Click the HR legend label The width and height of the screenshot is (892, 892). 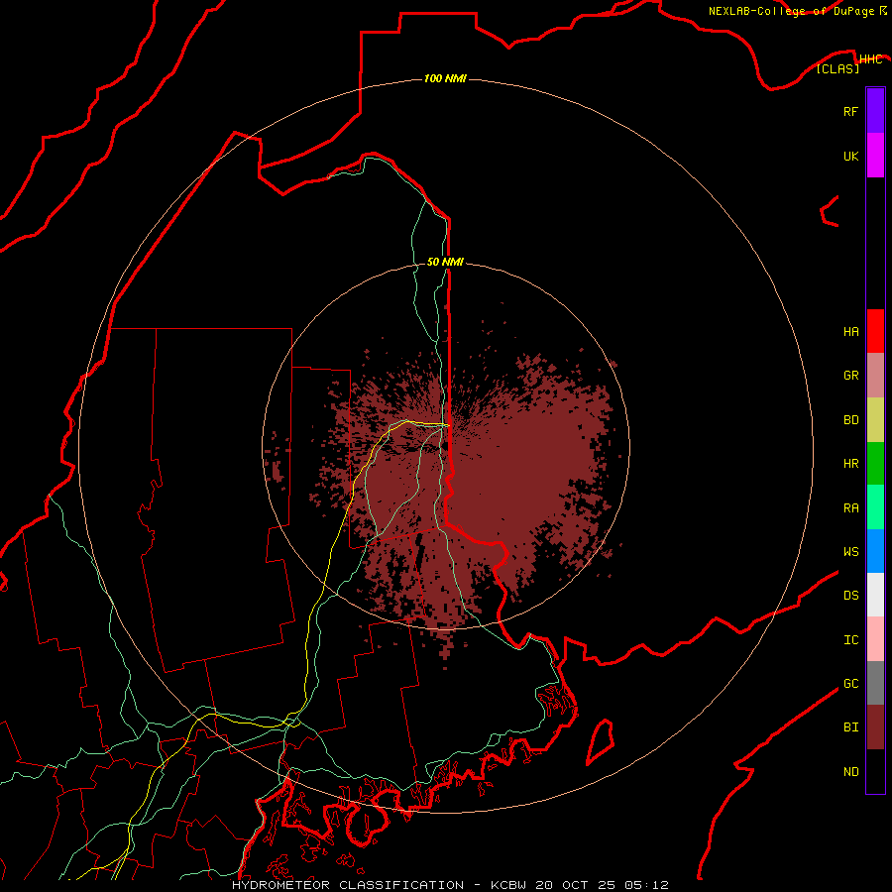pos(850,464)
